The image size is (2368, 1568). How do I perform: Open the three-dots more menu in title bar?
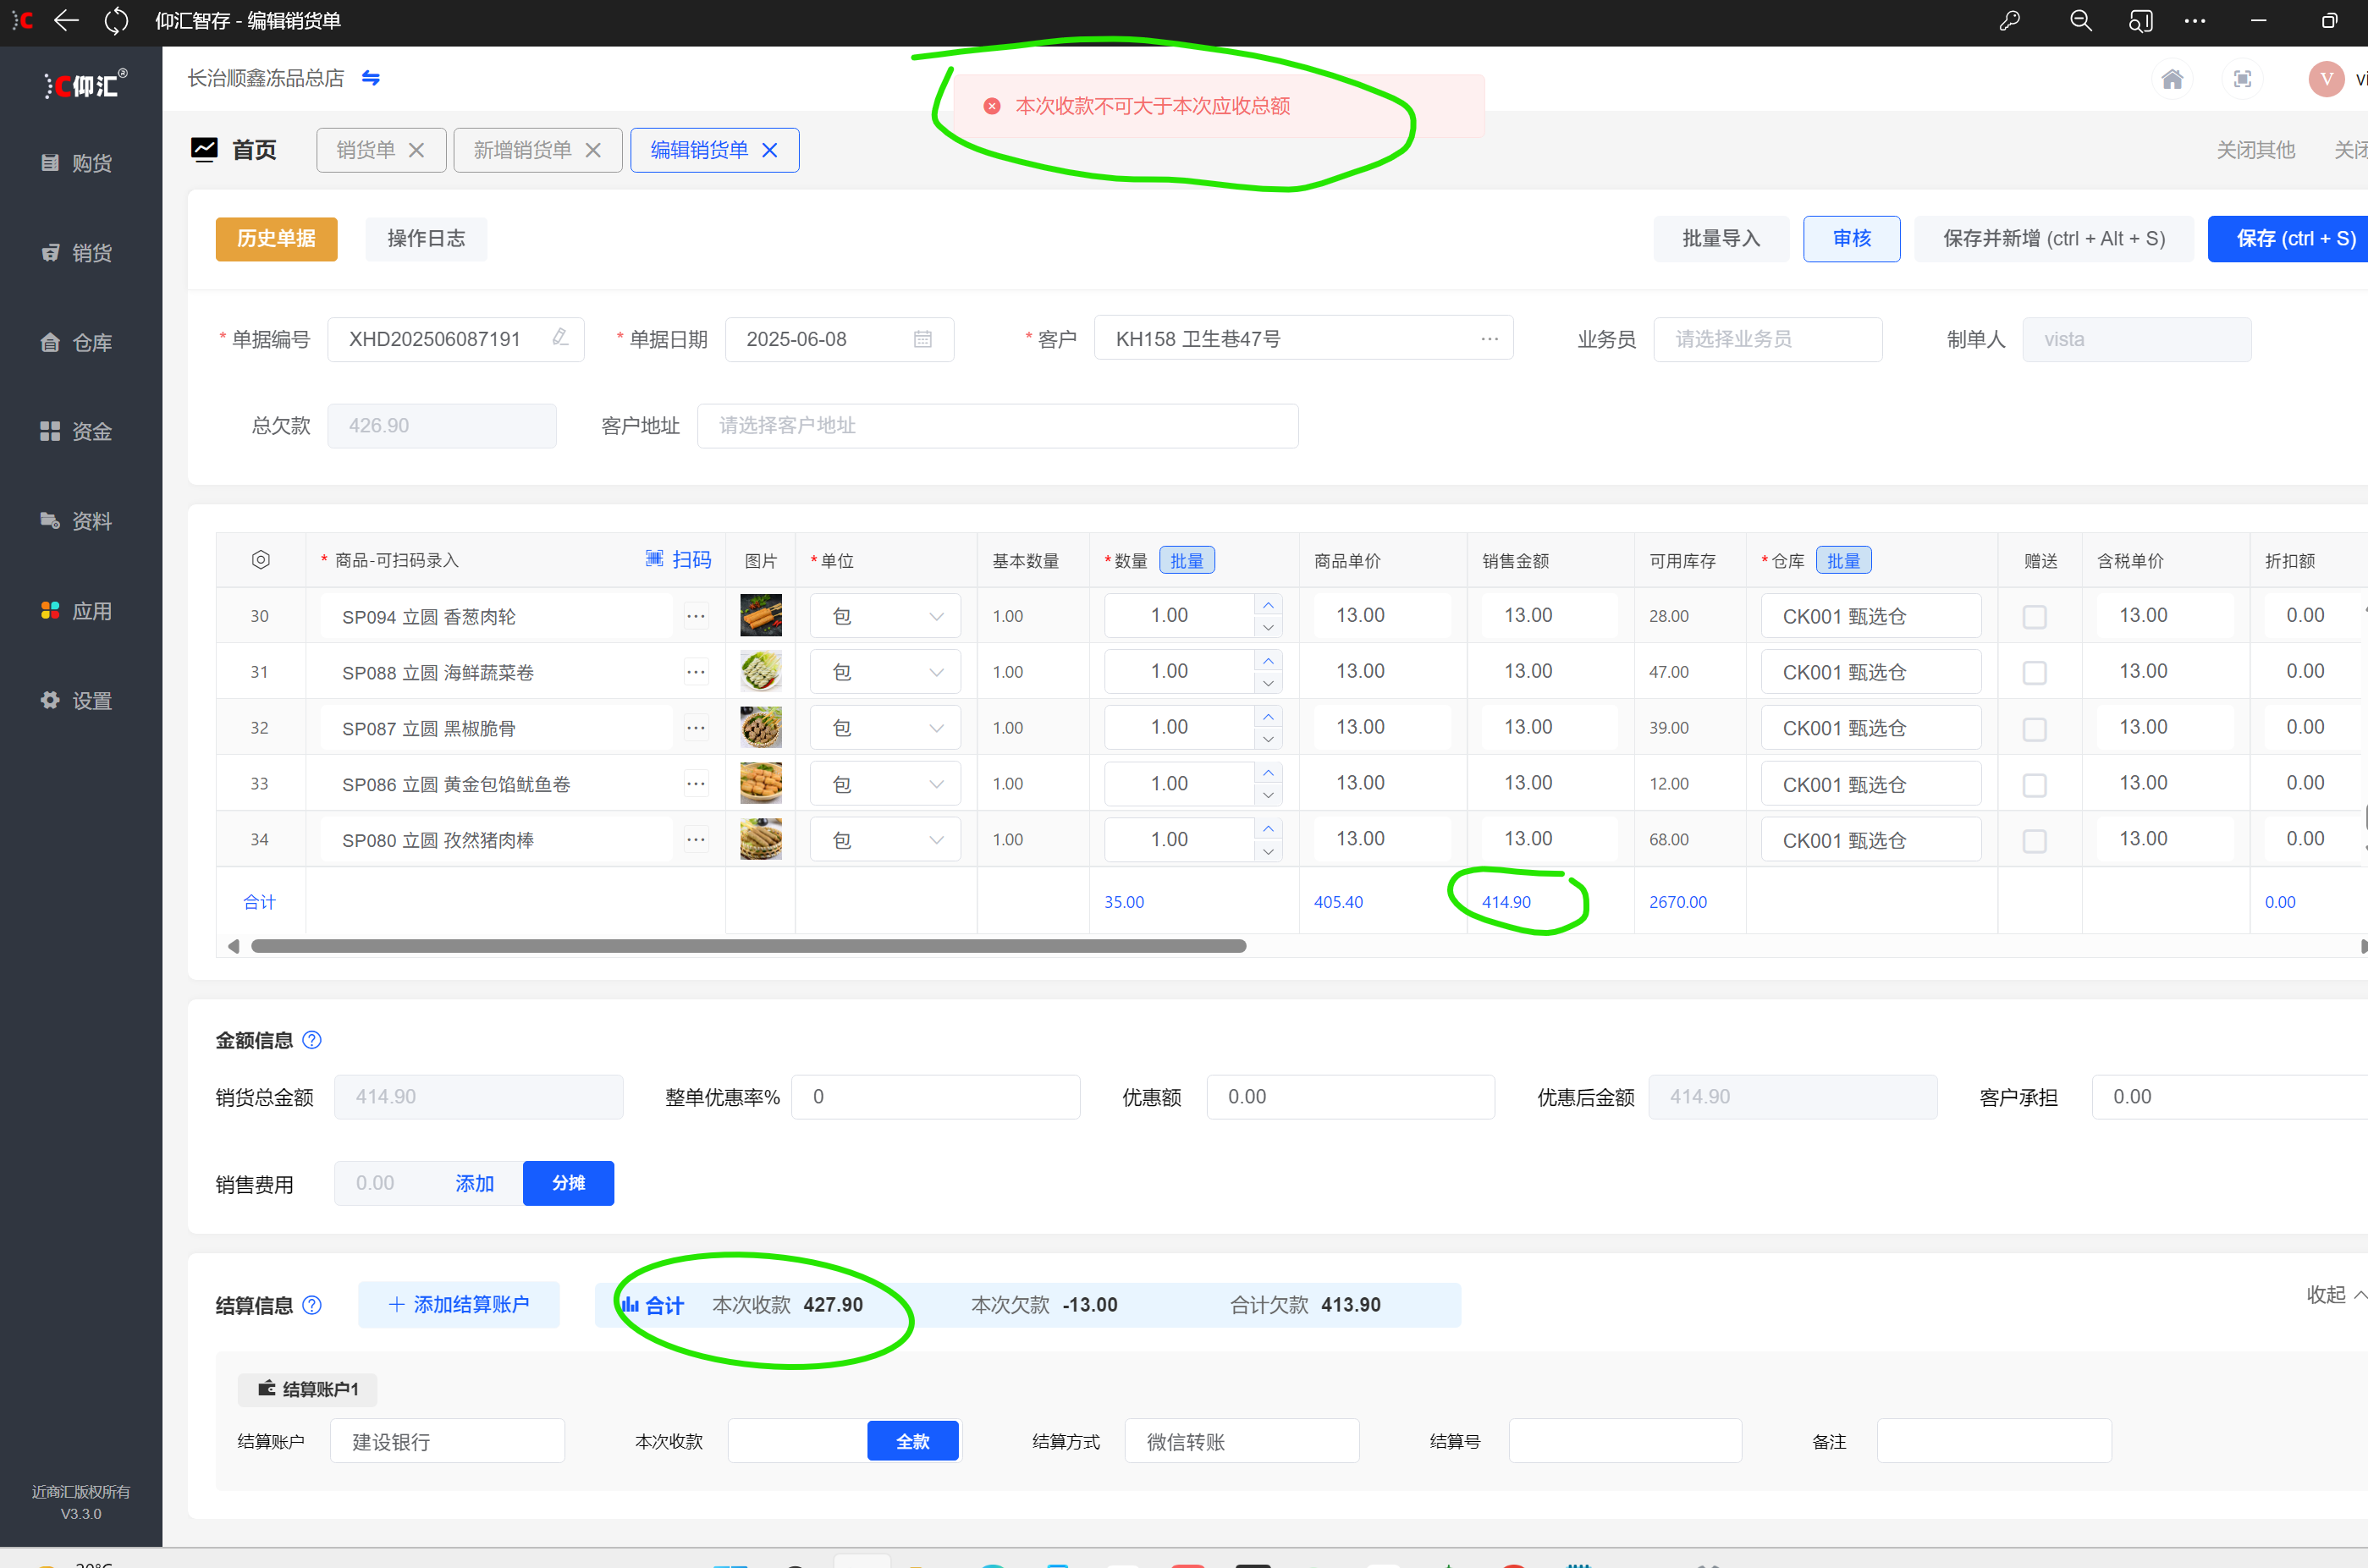(x=2194, y=20)
